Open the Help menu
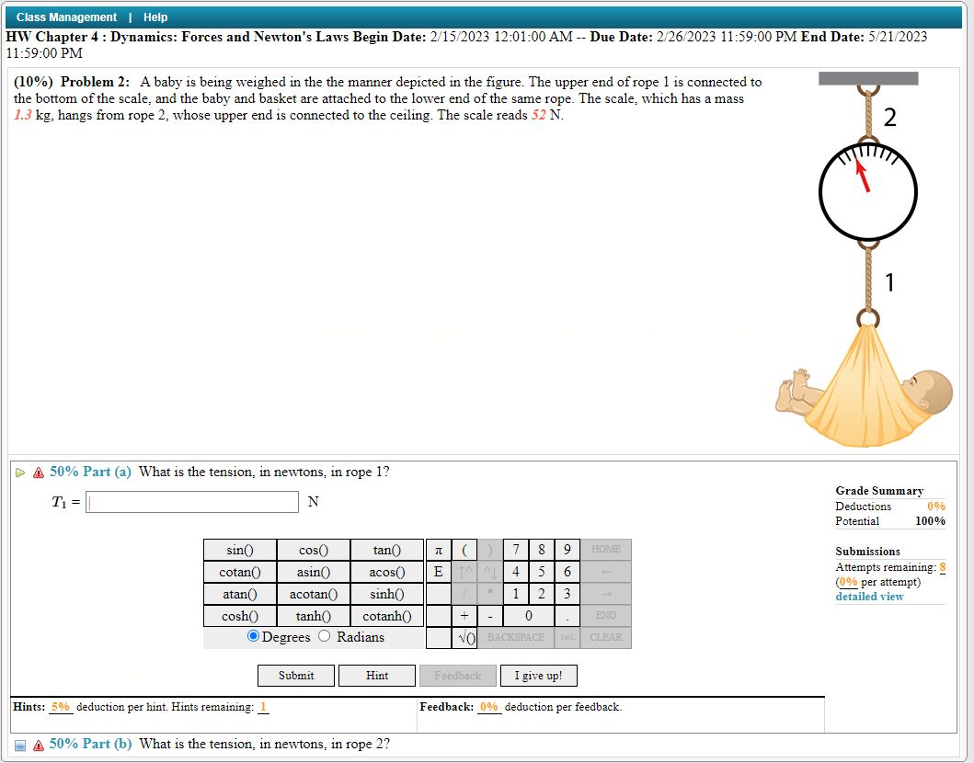The height and width of the screenshot is (763, 974). click(x=155, y=17)
